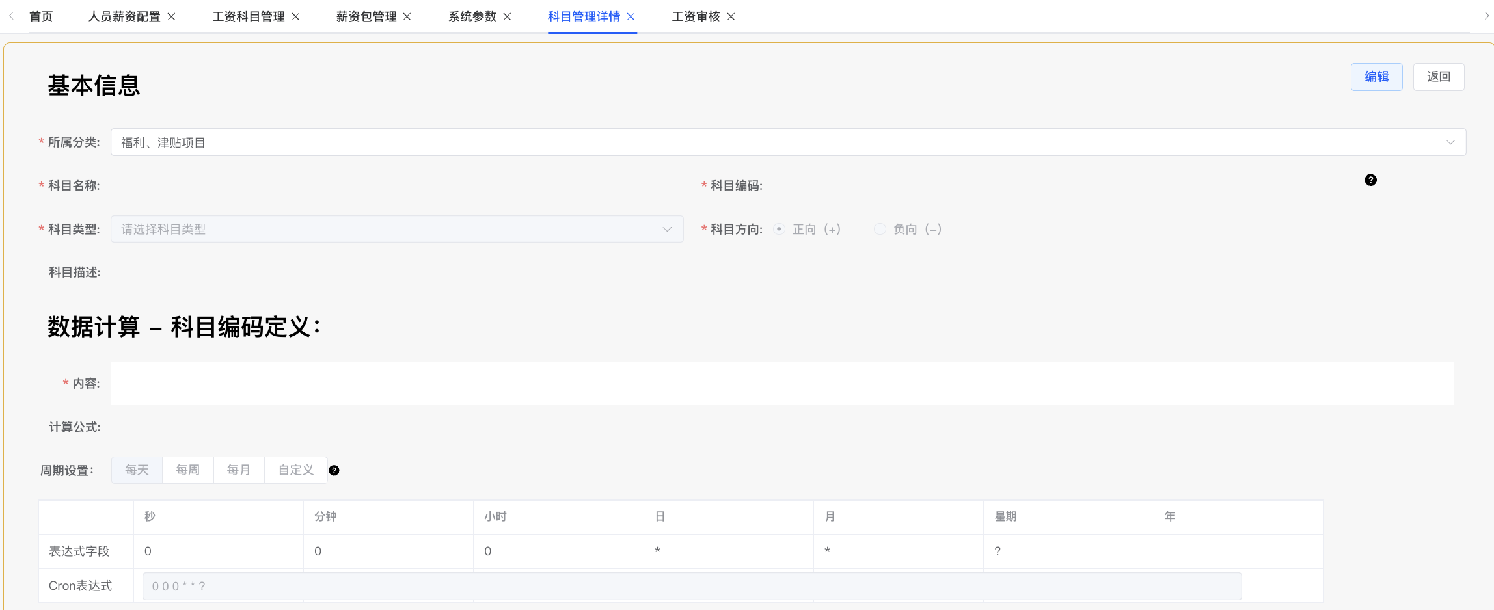Click the Cron表达式 row label
Image resolution: width=1494 pixels, height=610 pixels.
(80, 586)
